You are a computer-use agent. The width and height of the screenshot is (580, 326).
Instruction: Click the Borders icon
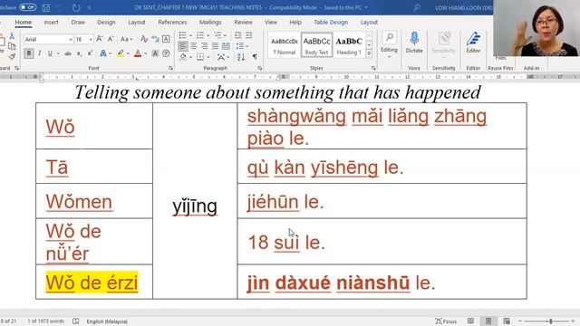coord(200,57)
